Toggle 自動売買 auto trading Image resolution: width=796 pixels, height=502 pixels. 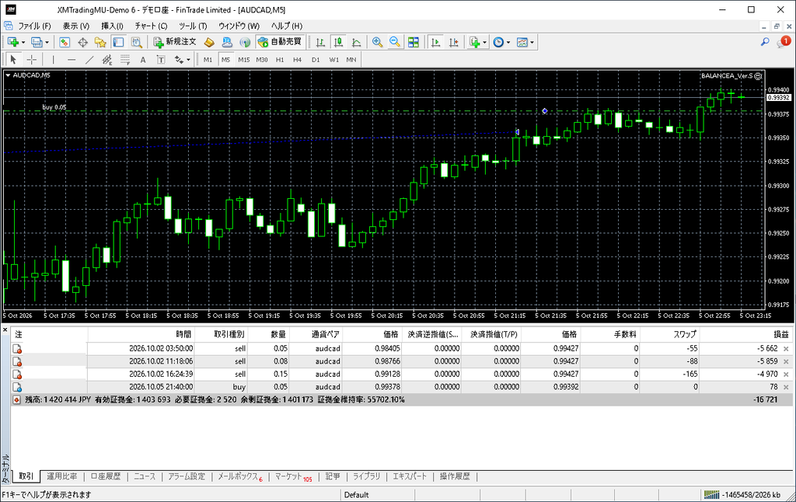(x=279, y=42)
